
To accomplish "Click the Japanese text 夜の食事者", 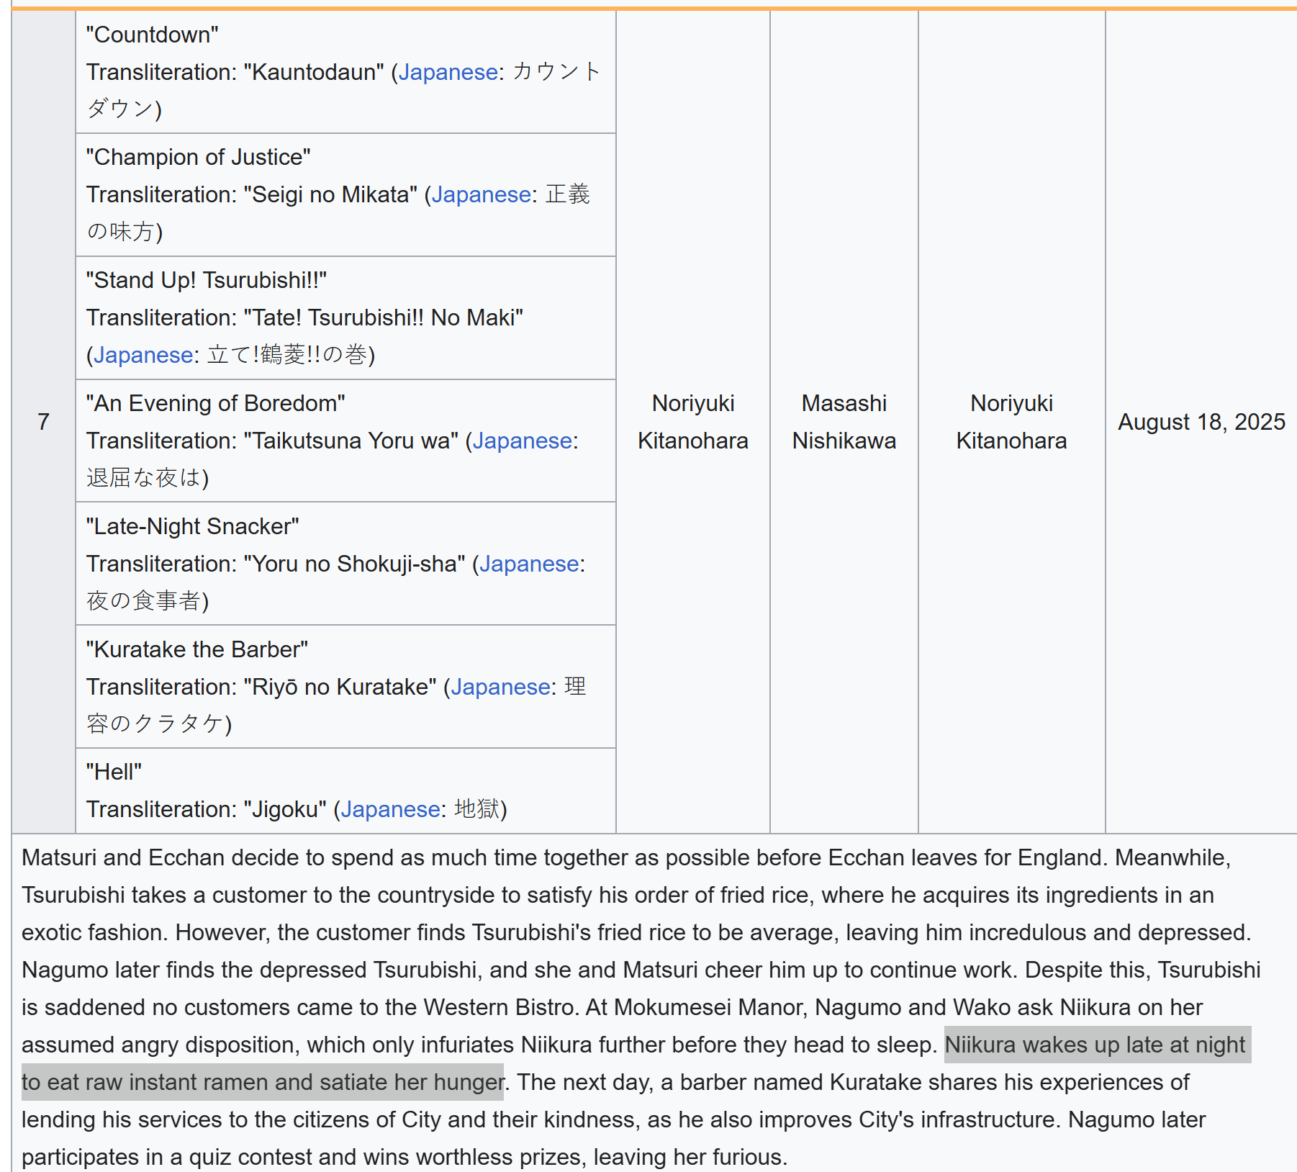I will pyautogui.click(x=144, y=601).
